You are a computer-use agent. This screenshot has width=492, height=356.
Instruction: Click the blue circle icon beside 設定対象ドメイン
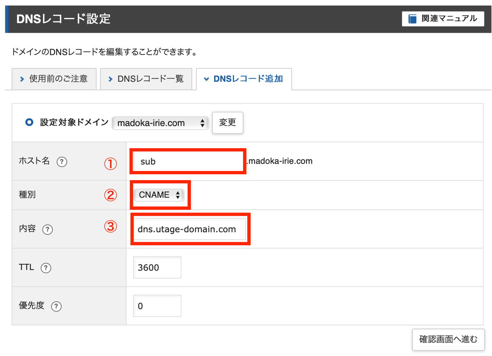[x=29, y=122]
